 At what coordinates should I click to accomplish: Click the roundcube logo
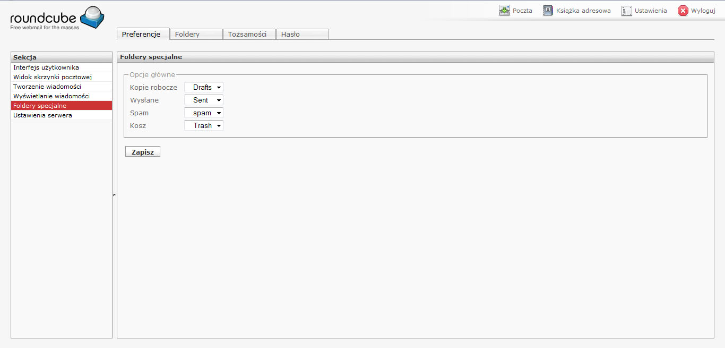57,19
